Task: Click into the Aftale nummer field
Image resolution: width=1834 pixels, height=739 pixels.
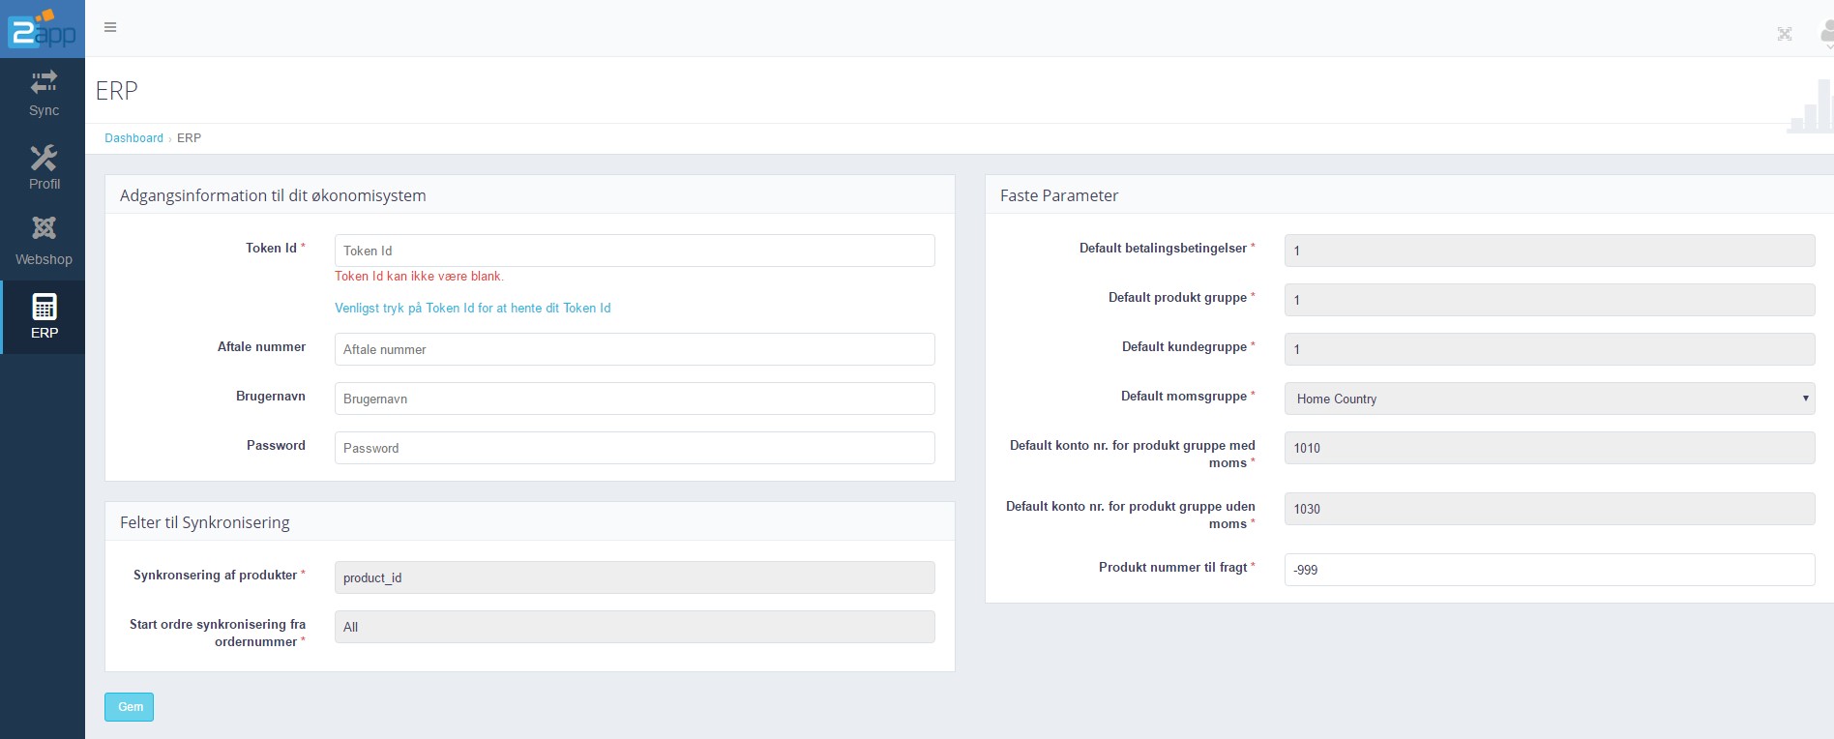Action: (x=635, y=349)
